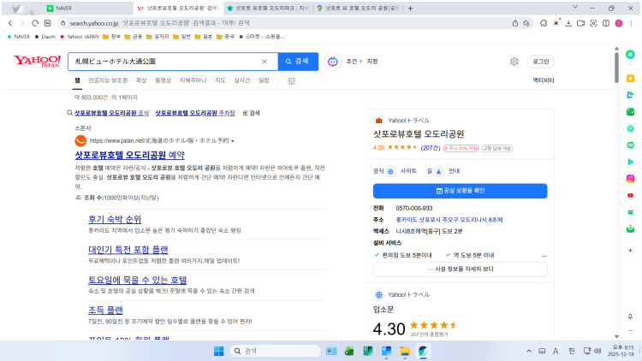Click the official site globe icon
The width and height of the screenshot is (642, 361).
(391, 171)
